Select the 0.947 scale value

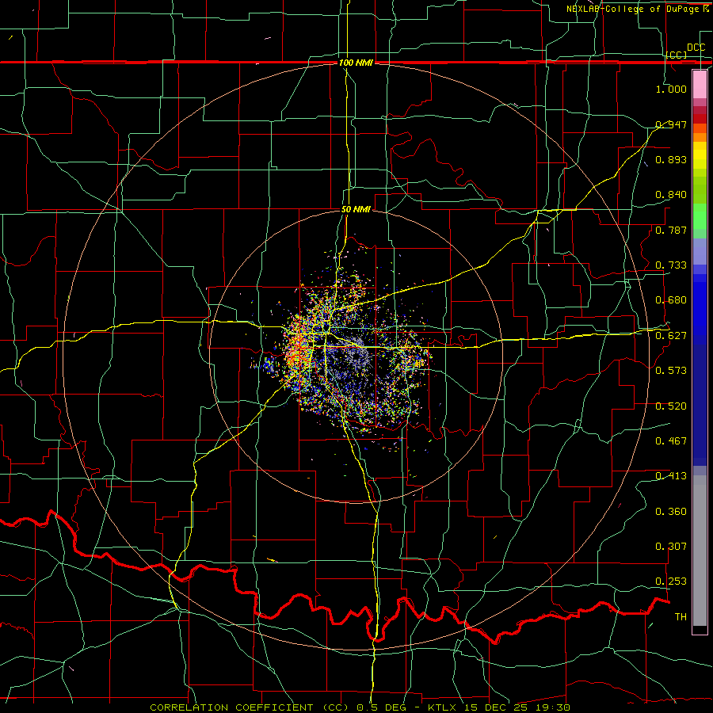click(671, 124)
